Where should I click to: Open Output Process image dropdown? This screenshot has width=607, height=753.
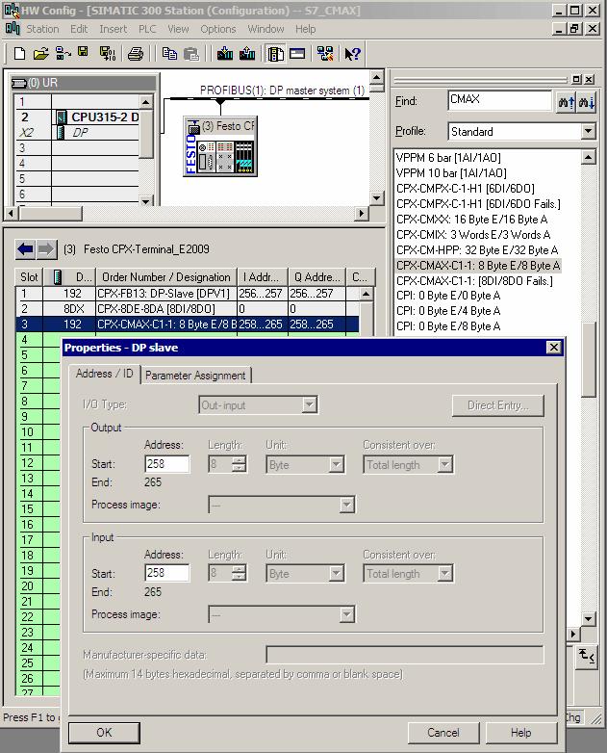(x=347, y=505)
